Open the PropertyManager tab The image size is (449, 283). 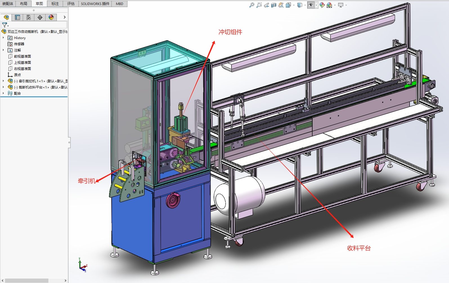pyautogui.click(x=17, y=17)
